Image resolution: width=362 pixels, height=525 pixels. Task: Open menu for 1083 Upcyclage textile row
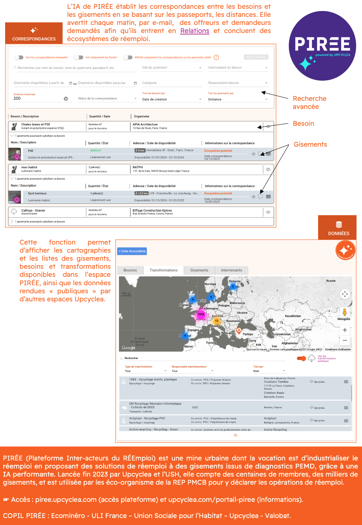point(346,382)
